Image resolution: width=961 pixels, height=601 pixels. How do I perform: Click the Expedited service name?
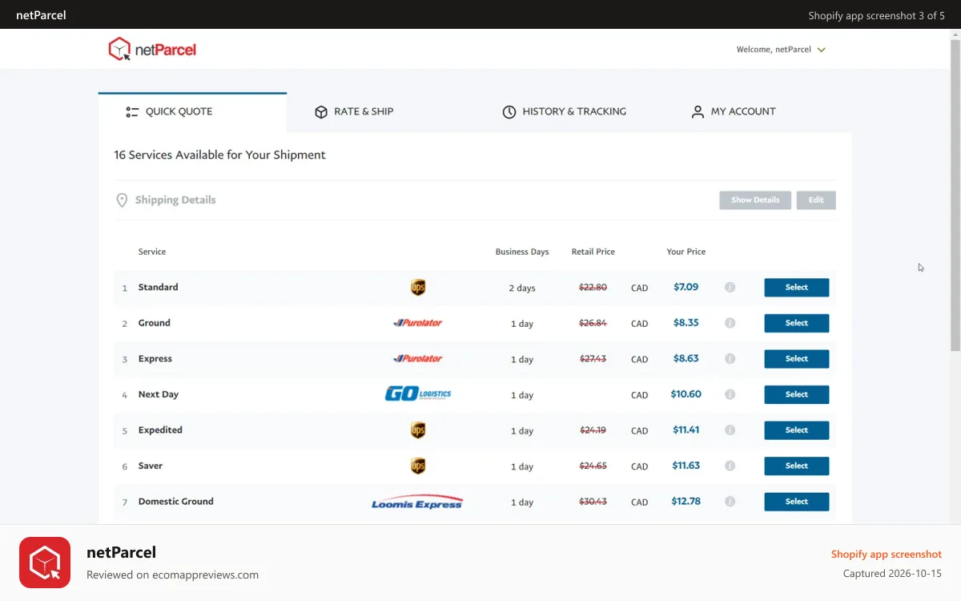[160, 430]
